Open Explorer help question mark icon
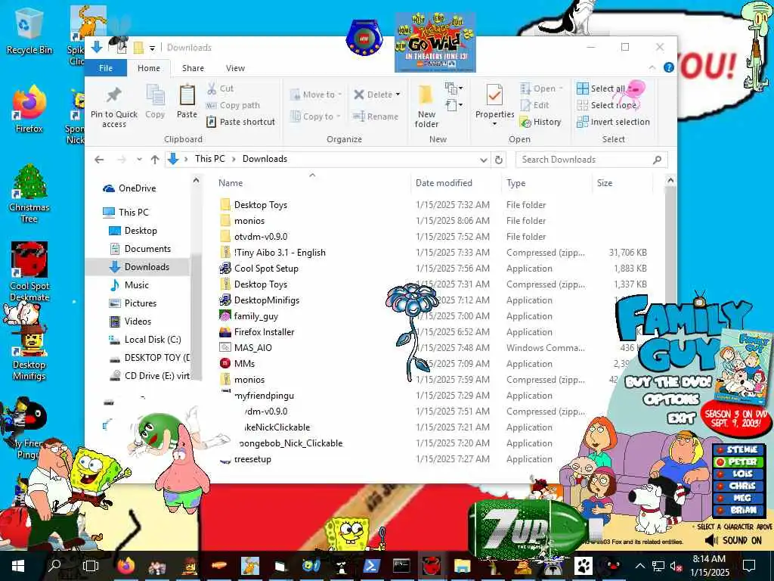Viewport: 774px width, 581px height. point(668,67)
